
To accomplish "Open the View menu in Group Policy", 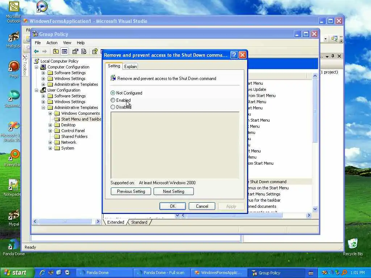I will point(67,43).
